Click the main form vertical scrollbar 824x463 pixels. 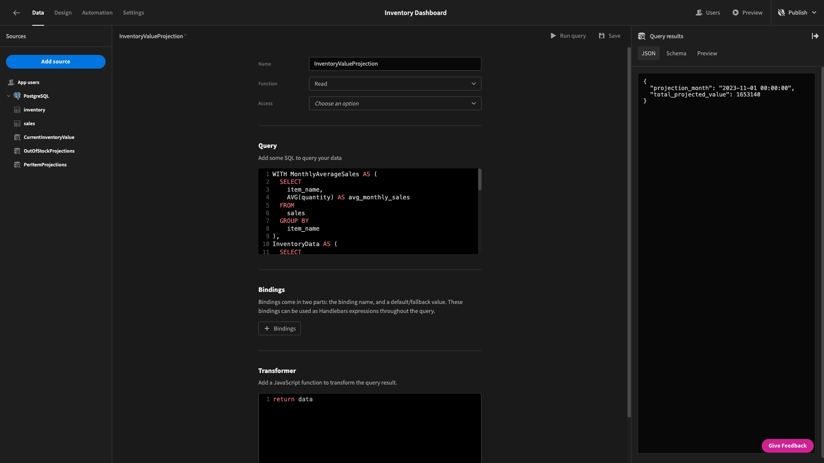point(629,231)
